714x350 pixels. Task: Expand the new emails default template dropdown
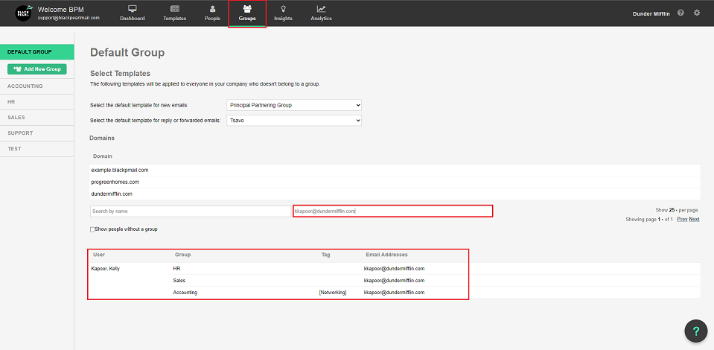[293, 105]
